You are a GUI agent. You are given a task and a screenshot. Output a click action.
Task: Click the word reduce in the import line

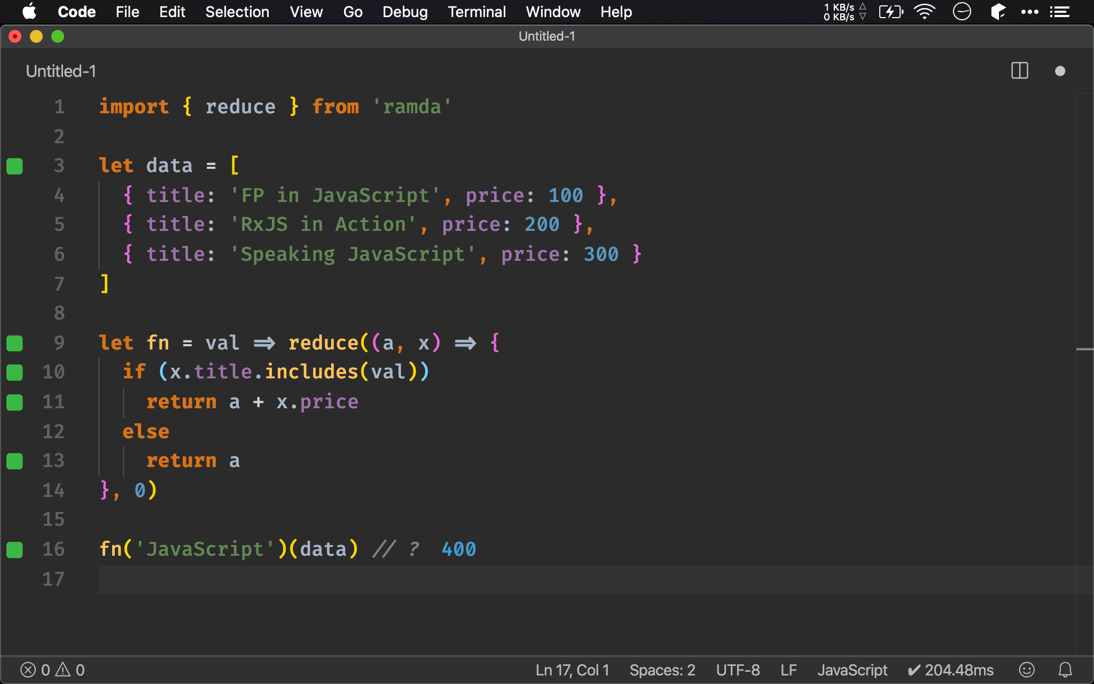(x=240, y=107)
